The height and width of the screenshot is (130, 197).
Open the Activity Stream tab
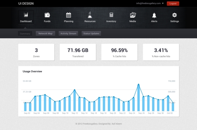pos(68,33)
